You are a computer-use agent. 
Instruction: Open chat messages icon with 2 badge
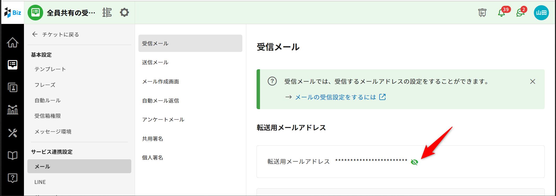click(x=520, y=13)
